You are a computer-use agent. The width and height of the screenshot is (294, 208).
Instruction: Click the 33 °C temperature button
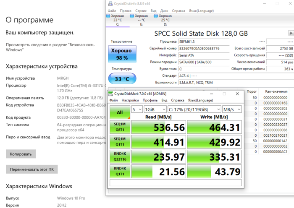tap(122, 79)
